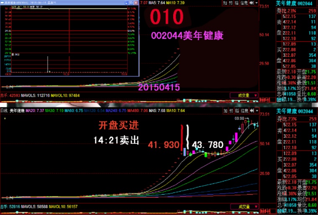Click the 日线 period label on lower chart
318x215 pixels.
tap(4, 111)
